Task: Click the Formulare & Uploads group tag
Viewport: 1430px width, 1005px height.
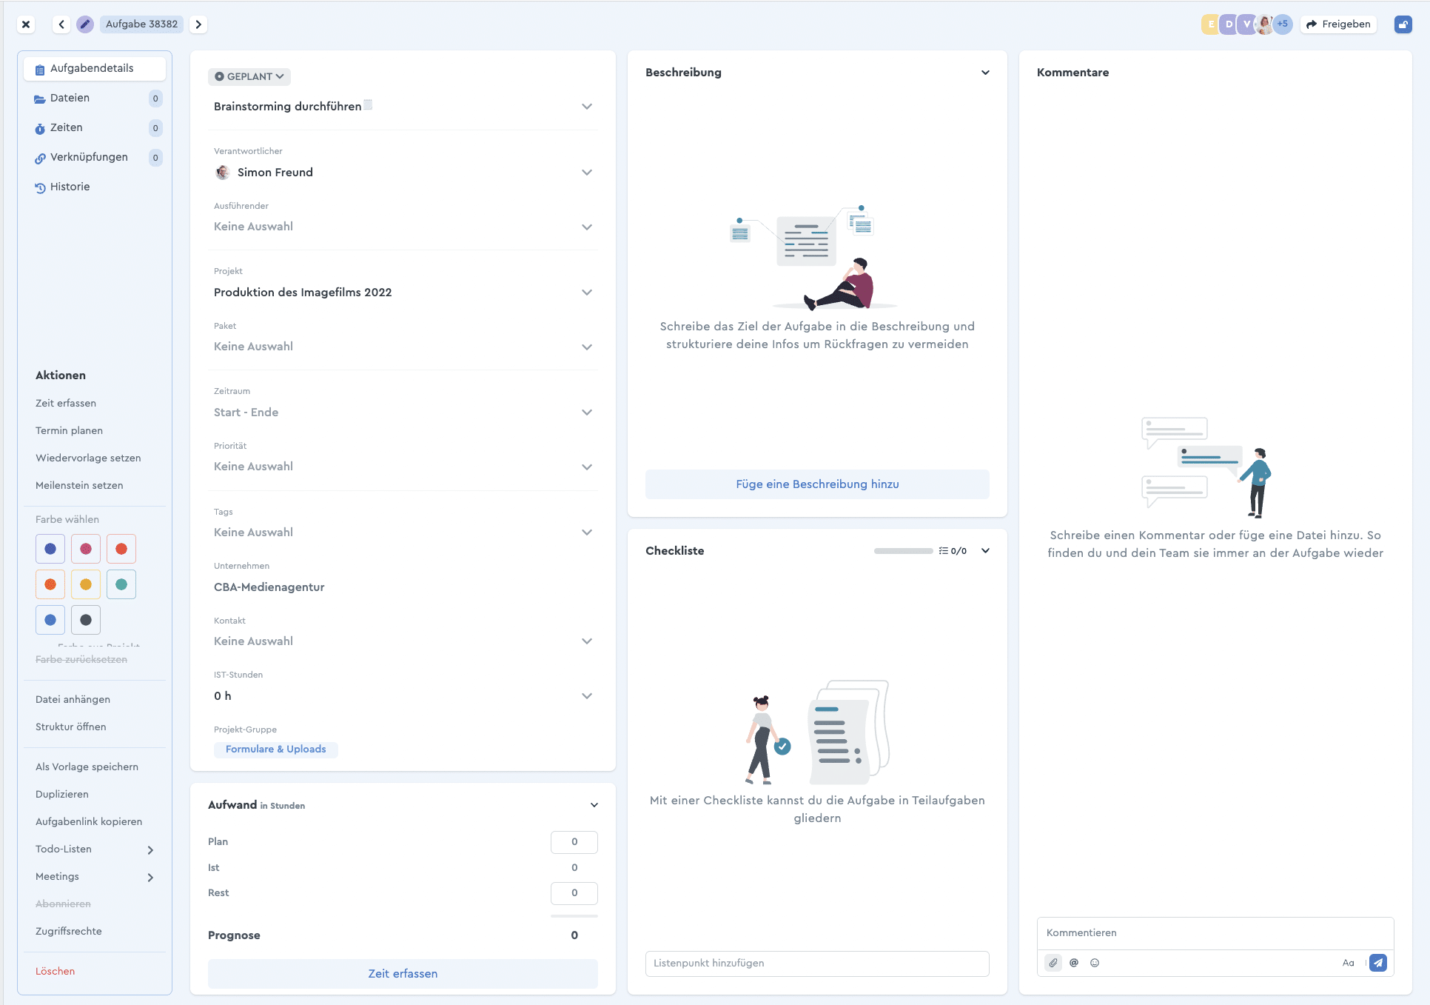Action: (x=276, y=749)
